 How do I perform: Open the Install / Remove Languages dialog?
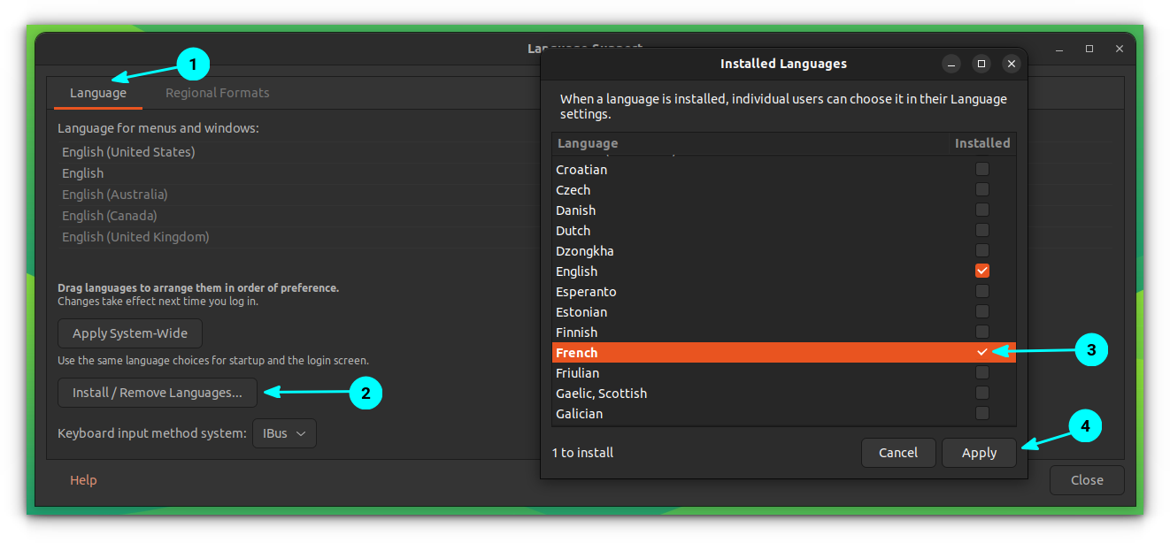click(157, 392)
